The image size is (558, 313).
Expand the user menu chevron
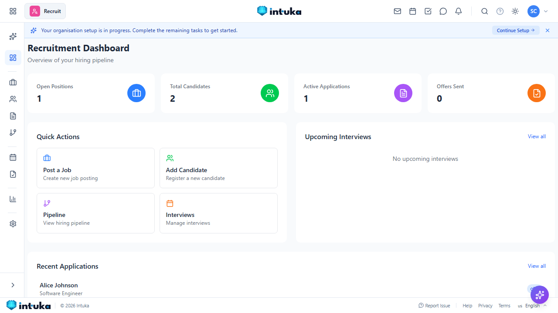click(x=546, y=11)
